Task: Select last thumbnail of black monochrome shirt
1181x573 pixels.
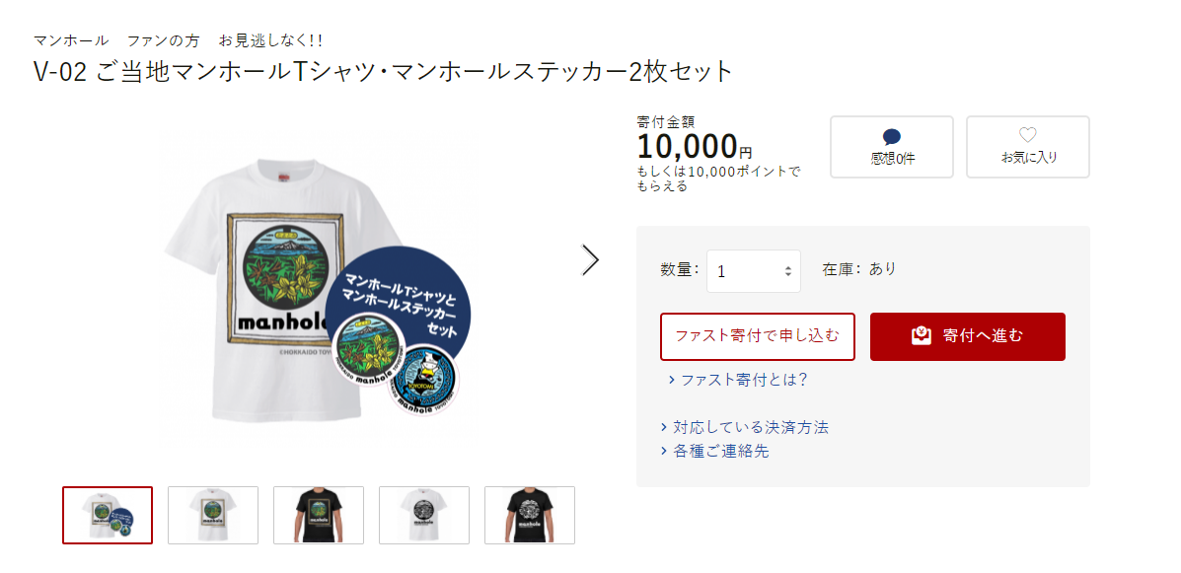Action: coord(530,515)
